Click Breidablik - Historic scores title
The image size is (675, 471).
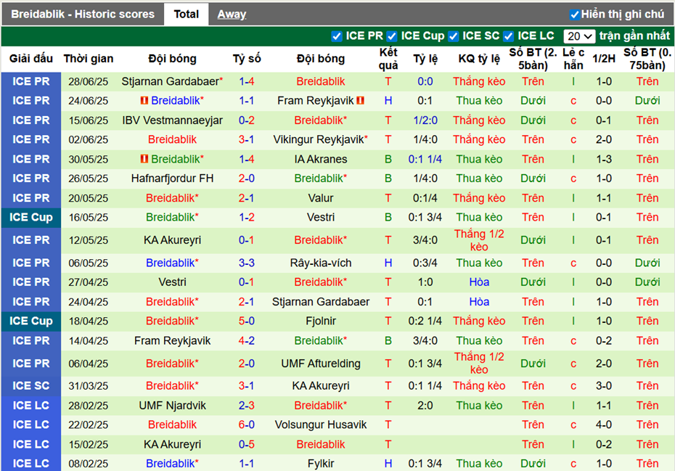coord(83,15)
